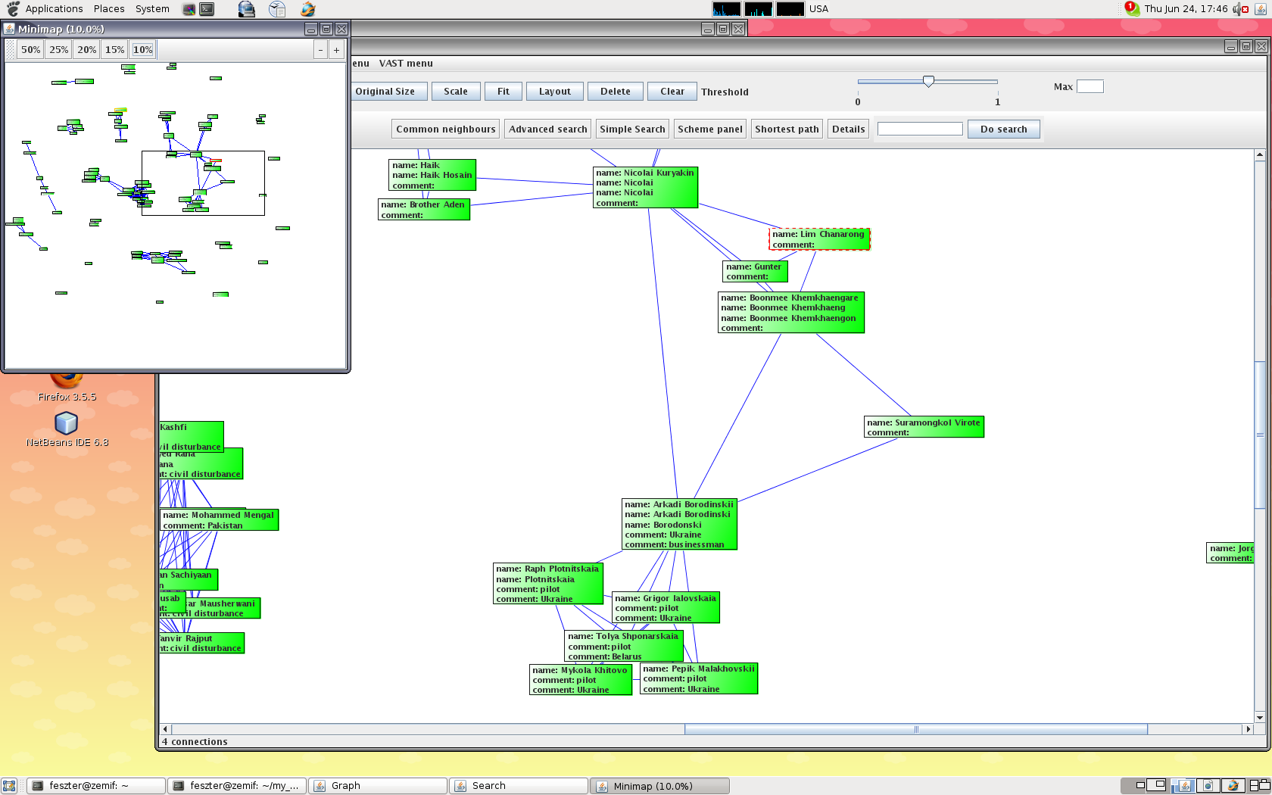
Task: Select the Arkadi Borodinskii node
Action: click(679, 524)
